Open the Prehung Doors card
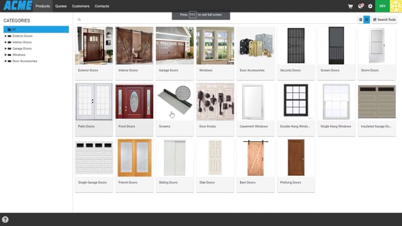Image resolution: width=402 pixels, height=226 pixels. [296, 166]
